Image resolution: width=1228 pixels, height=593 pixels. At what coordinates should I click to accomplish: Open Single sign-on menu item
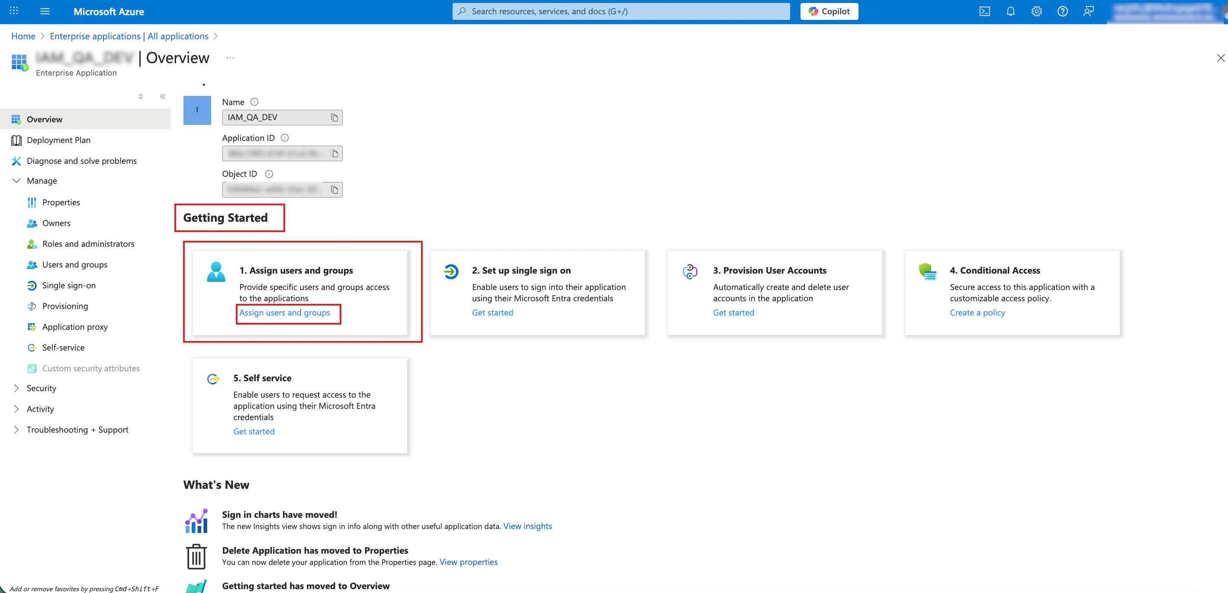(x=69, y=285)
